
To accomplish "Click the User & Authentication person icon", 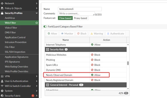I will (2, 81).
